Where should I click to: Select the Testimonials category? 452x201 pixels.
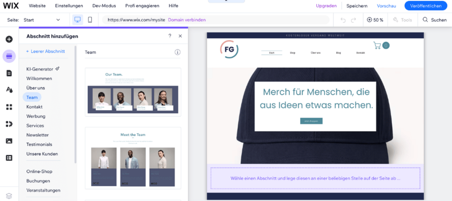tap(39, 144)
